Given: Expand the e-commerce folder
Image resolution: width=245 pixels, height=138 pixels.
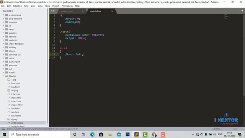Looking at the screenshot, I should coord(3,15).
